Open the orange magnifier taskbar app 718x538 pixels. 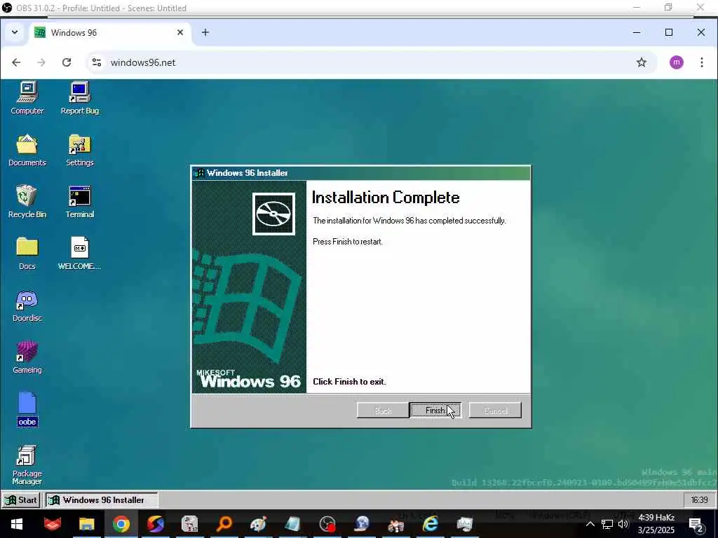pyautogui.click(x=224, y=524)
